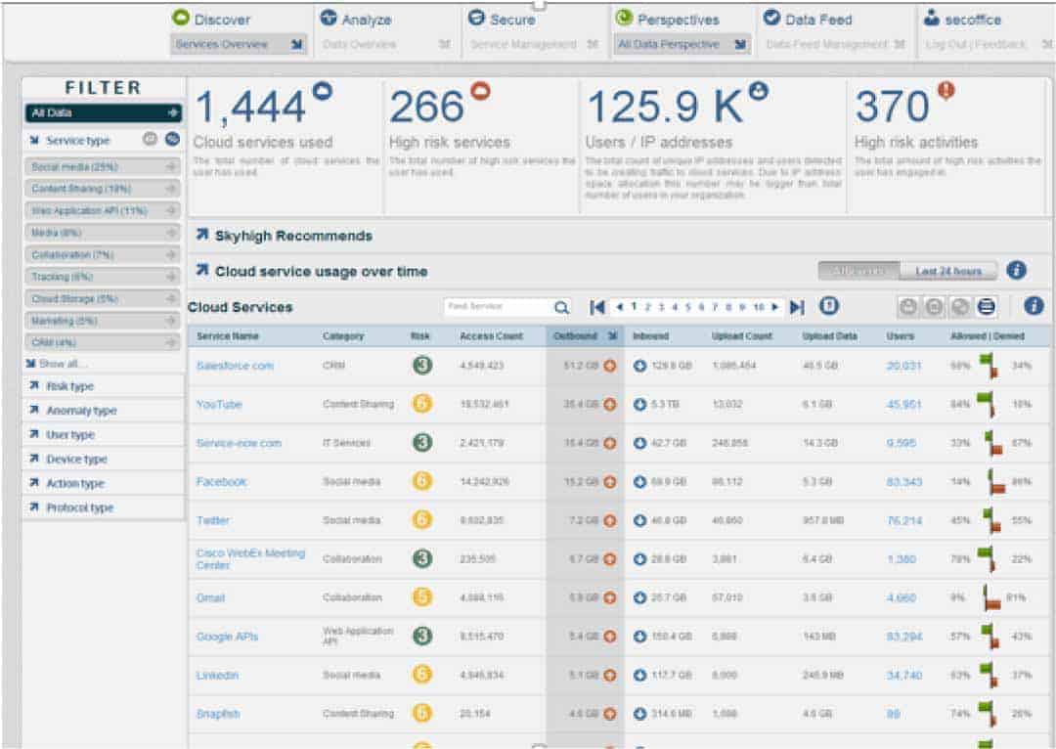1056x749 pixels.
Task: Click outbound upload icon in Facebook row
Action: point(609,482)
